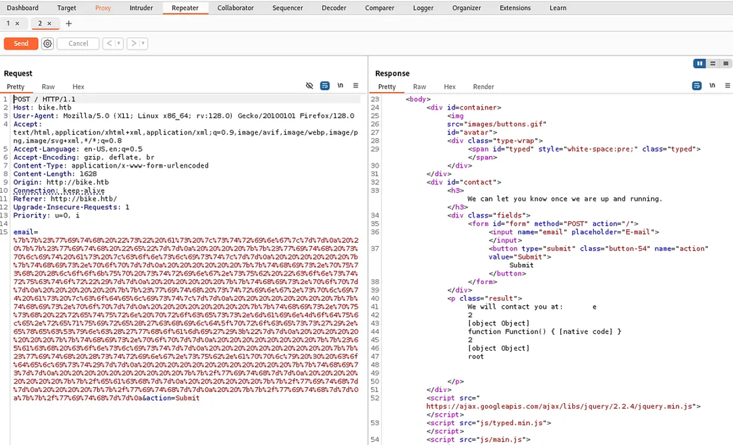This screenshot has height=445, width=733.
Task: Click the jquery.min.js URL in response
Action: (559, 407)
